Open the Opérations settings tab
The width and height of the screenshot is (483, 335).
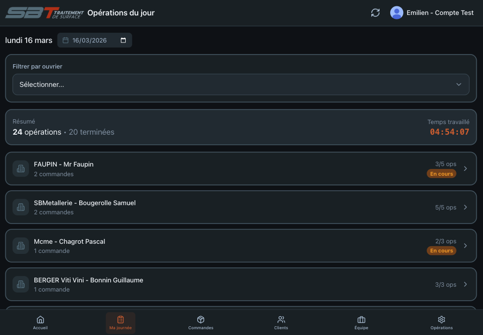[x=441, y=322]
